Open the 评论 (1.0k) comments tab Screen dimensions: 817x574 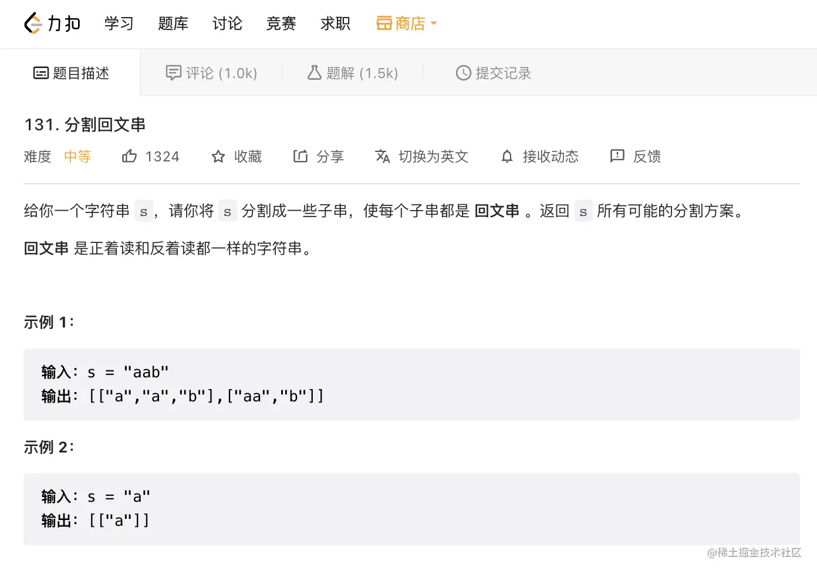(x=212, y=73)
